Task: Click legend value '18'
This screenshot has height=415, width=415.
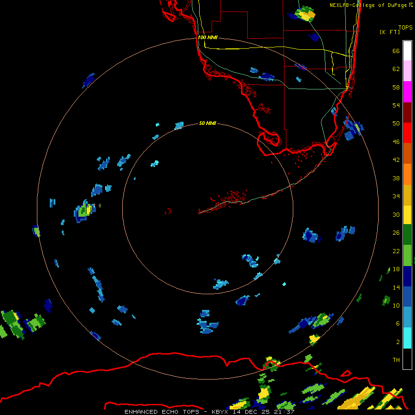Action: (396, 269)
